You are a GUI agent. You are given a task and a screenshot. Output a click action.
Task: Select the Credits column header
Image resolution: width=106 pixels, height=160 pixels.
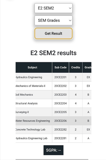tap(75, 67)
